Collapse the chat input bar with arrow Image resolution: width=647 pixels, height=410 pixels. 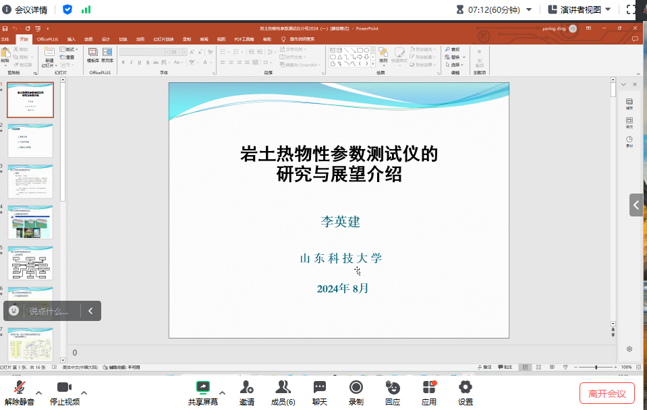click(x=90, y=311)
